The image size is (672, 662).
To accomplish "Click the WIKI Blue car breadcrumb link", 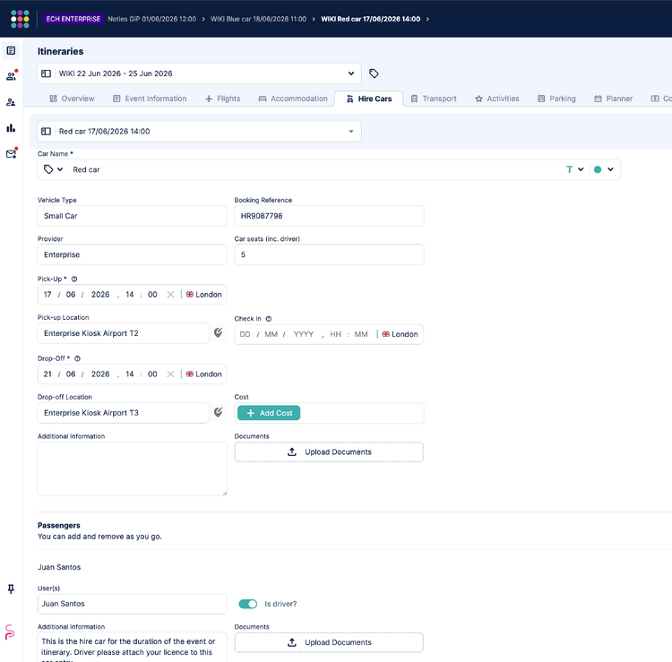I will point(258,19).
